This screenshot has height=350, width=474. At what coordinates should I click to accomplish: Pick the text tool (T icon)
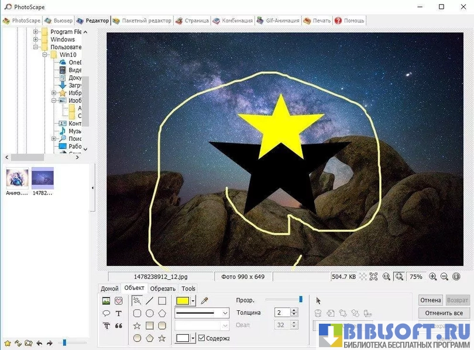pyautogui.click(x=119, y=314)
